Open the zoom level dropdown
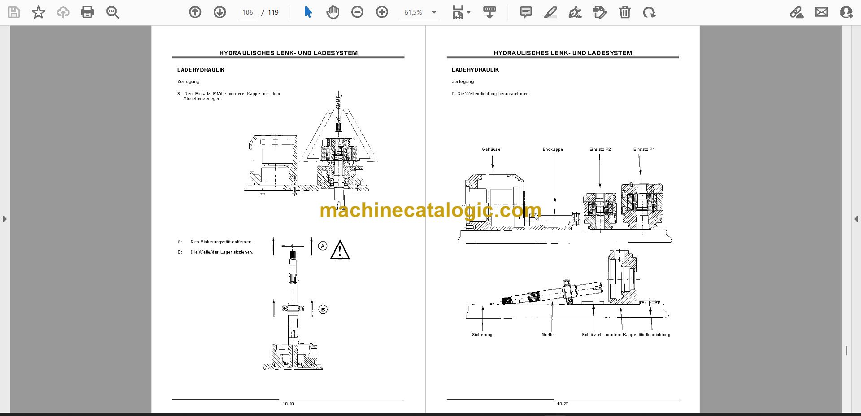 pyautogui.click(x=434, y=13)
